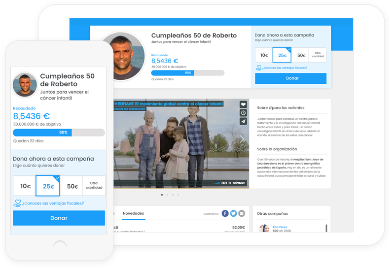Click the 60% progress bar on phone
Image resolution: width=391 pixels, height=268 pixels.
click(x=59, y=133)
